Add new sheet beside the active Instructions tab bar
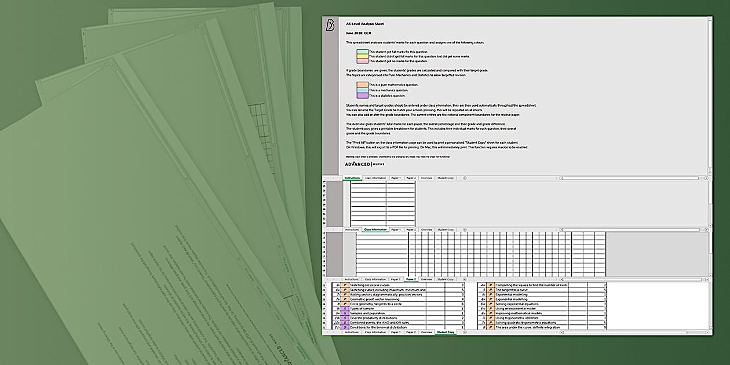 465,178
